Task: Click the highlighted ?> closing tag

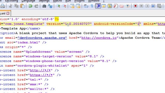Action: tap(57, 19)
